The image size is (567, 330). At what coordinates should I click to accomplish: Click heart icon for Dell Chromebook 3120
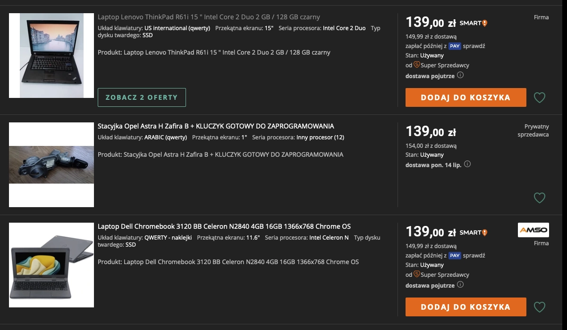539,307
